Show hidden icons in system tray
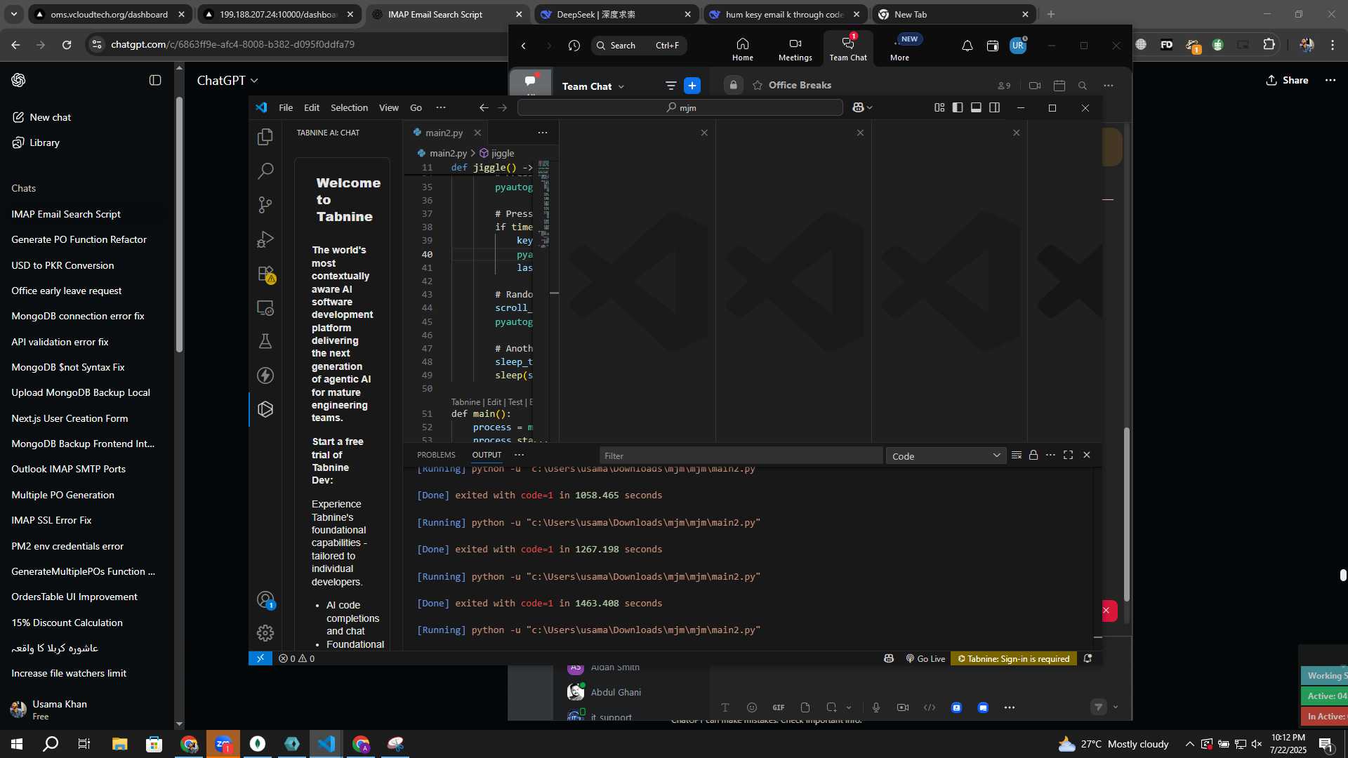The image size is (1348, 758). point(1189,744)
